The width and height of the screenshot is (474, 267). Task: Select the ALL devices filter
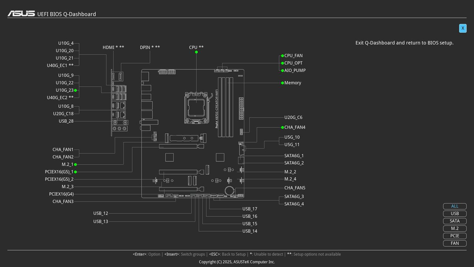click(x=454, y=206)
